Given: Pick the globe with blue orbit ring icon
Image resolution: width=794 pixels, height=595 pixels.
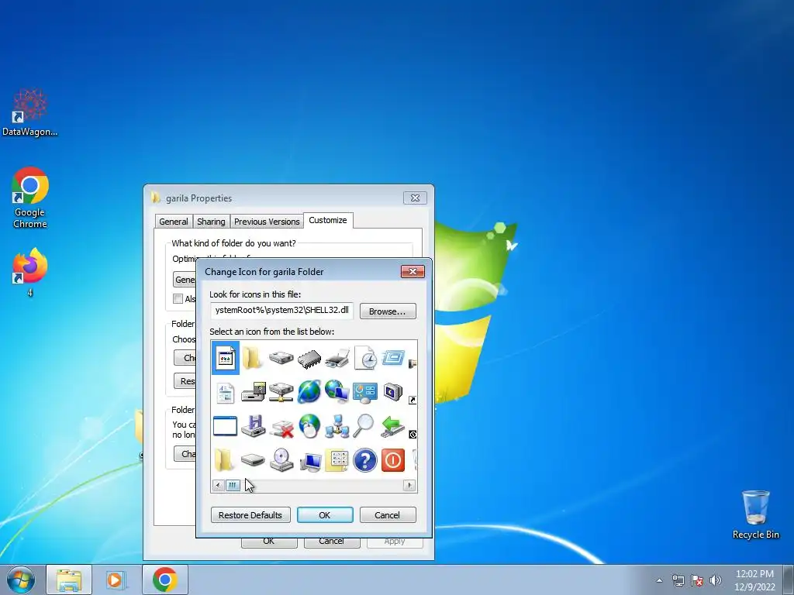Looking at the screenshot, I should 309,392.
